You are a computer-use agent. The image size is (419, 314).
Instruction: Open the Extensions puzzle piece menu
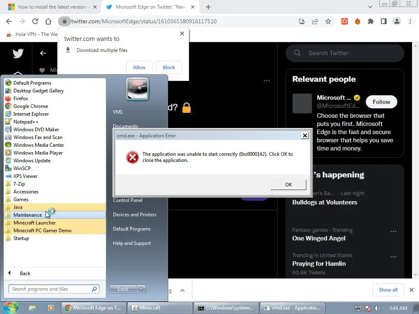pyautogui.click(x=371, y=21)
